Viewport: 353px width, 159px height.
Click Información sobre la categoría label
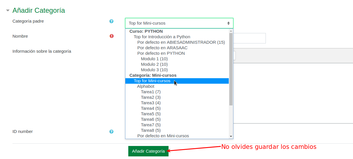coord(42,51)
